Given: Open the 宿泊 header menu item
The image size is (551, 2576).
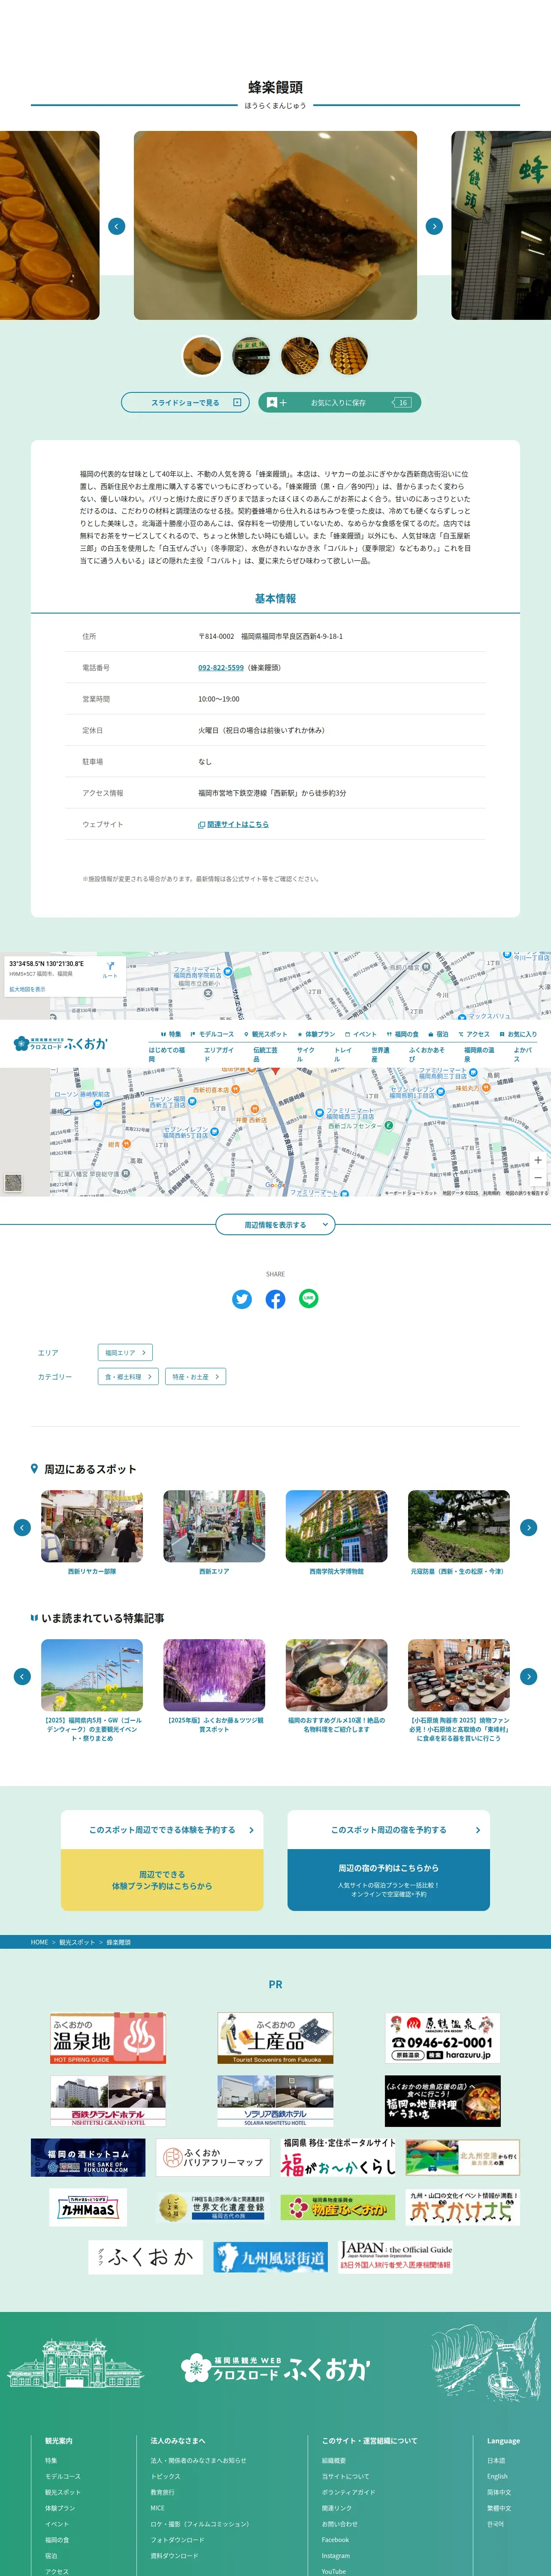Looking at the screenshot, I should 438,1034.
